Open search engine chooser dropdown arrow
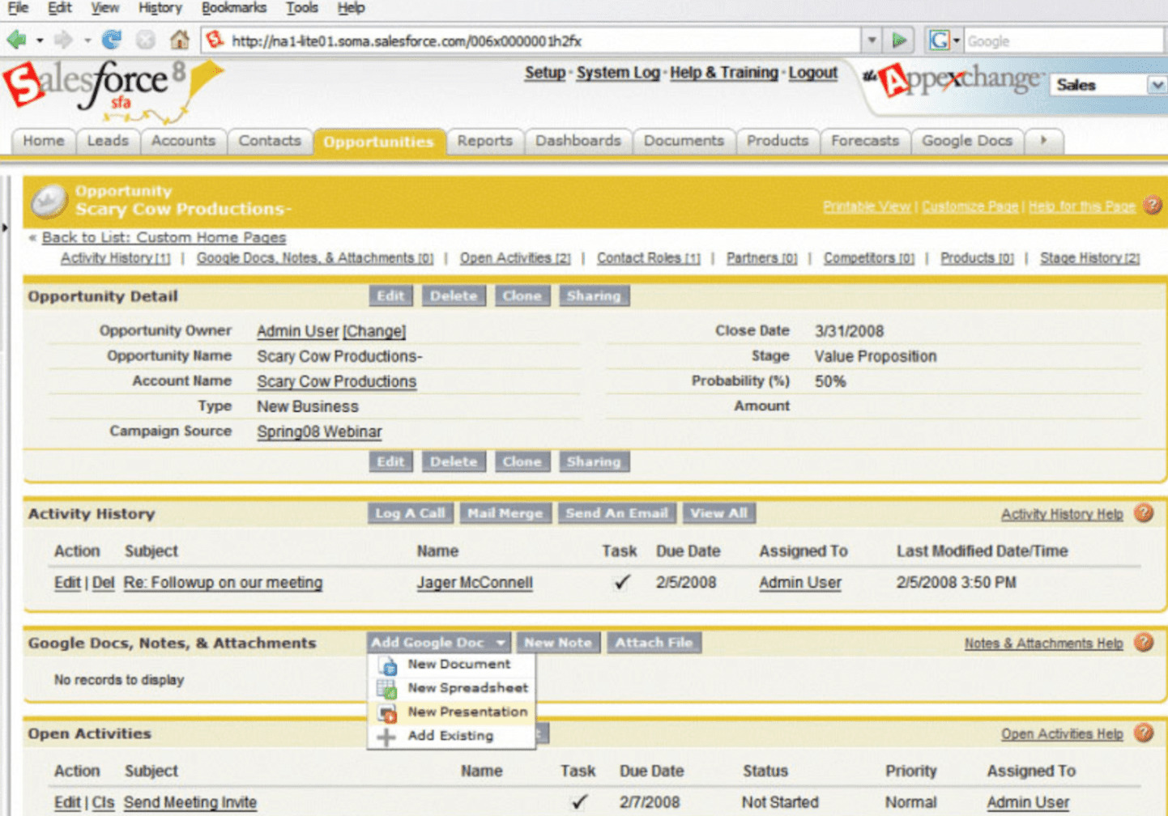Screen dimensions: 1168x816 tap(957, 40)
